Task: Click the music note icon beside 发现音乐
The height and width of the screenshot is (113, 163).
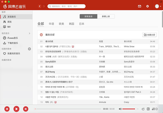Action: click(4, 17)
